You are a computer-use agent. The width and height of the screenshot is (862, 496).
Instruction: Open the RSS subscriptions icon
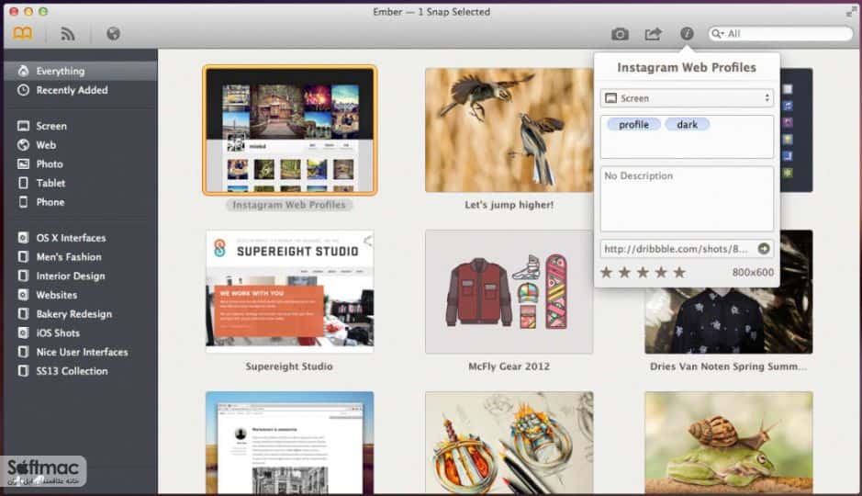coord(68,34)
